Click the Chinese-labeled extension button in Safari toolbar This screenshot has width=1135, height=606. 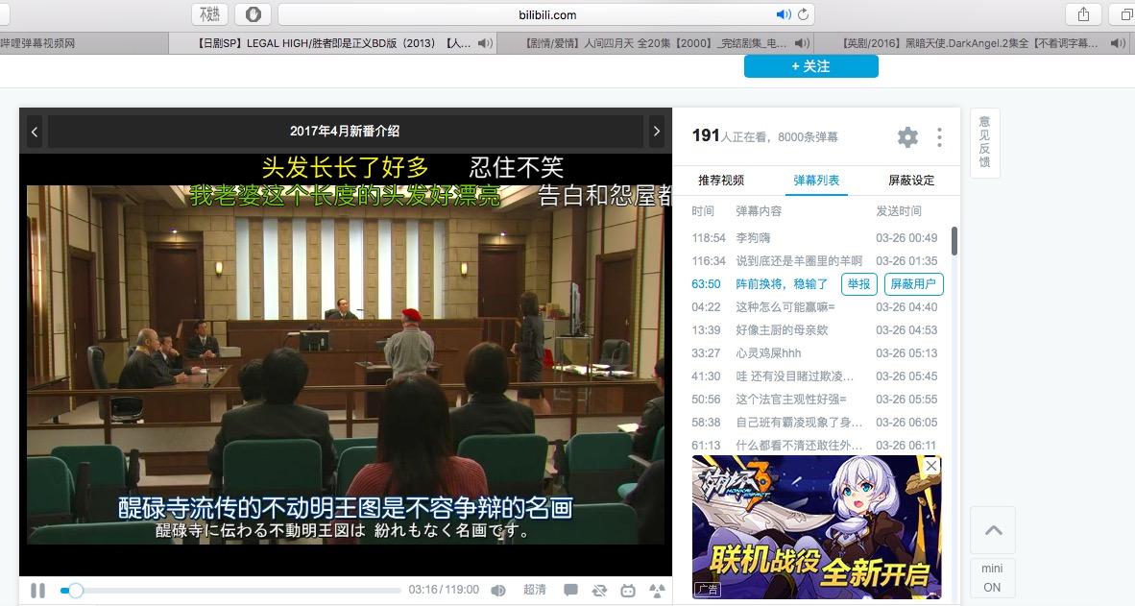pos(210,14)
